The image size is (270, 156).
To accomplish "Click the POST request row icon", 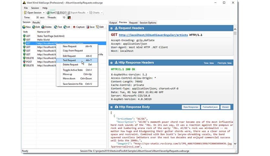I will click(24, 62).
